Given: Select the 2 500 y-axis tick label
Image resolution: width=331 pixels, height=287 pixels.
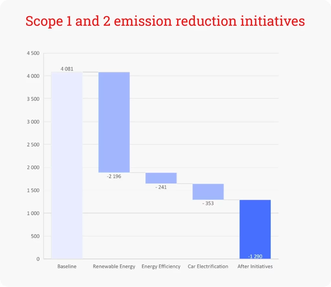Looking at the screenshot, I should (x=33, y=144).
